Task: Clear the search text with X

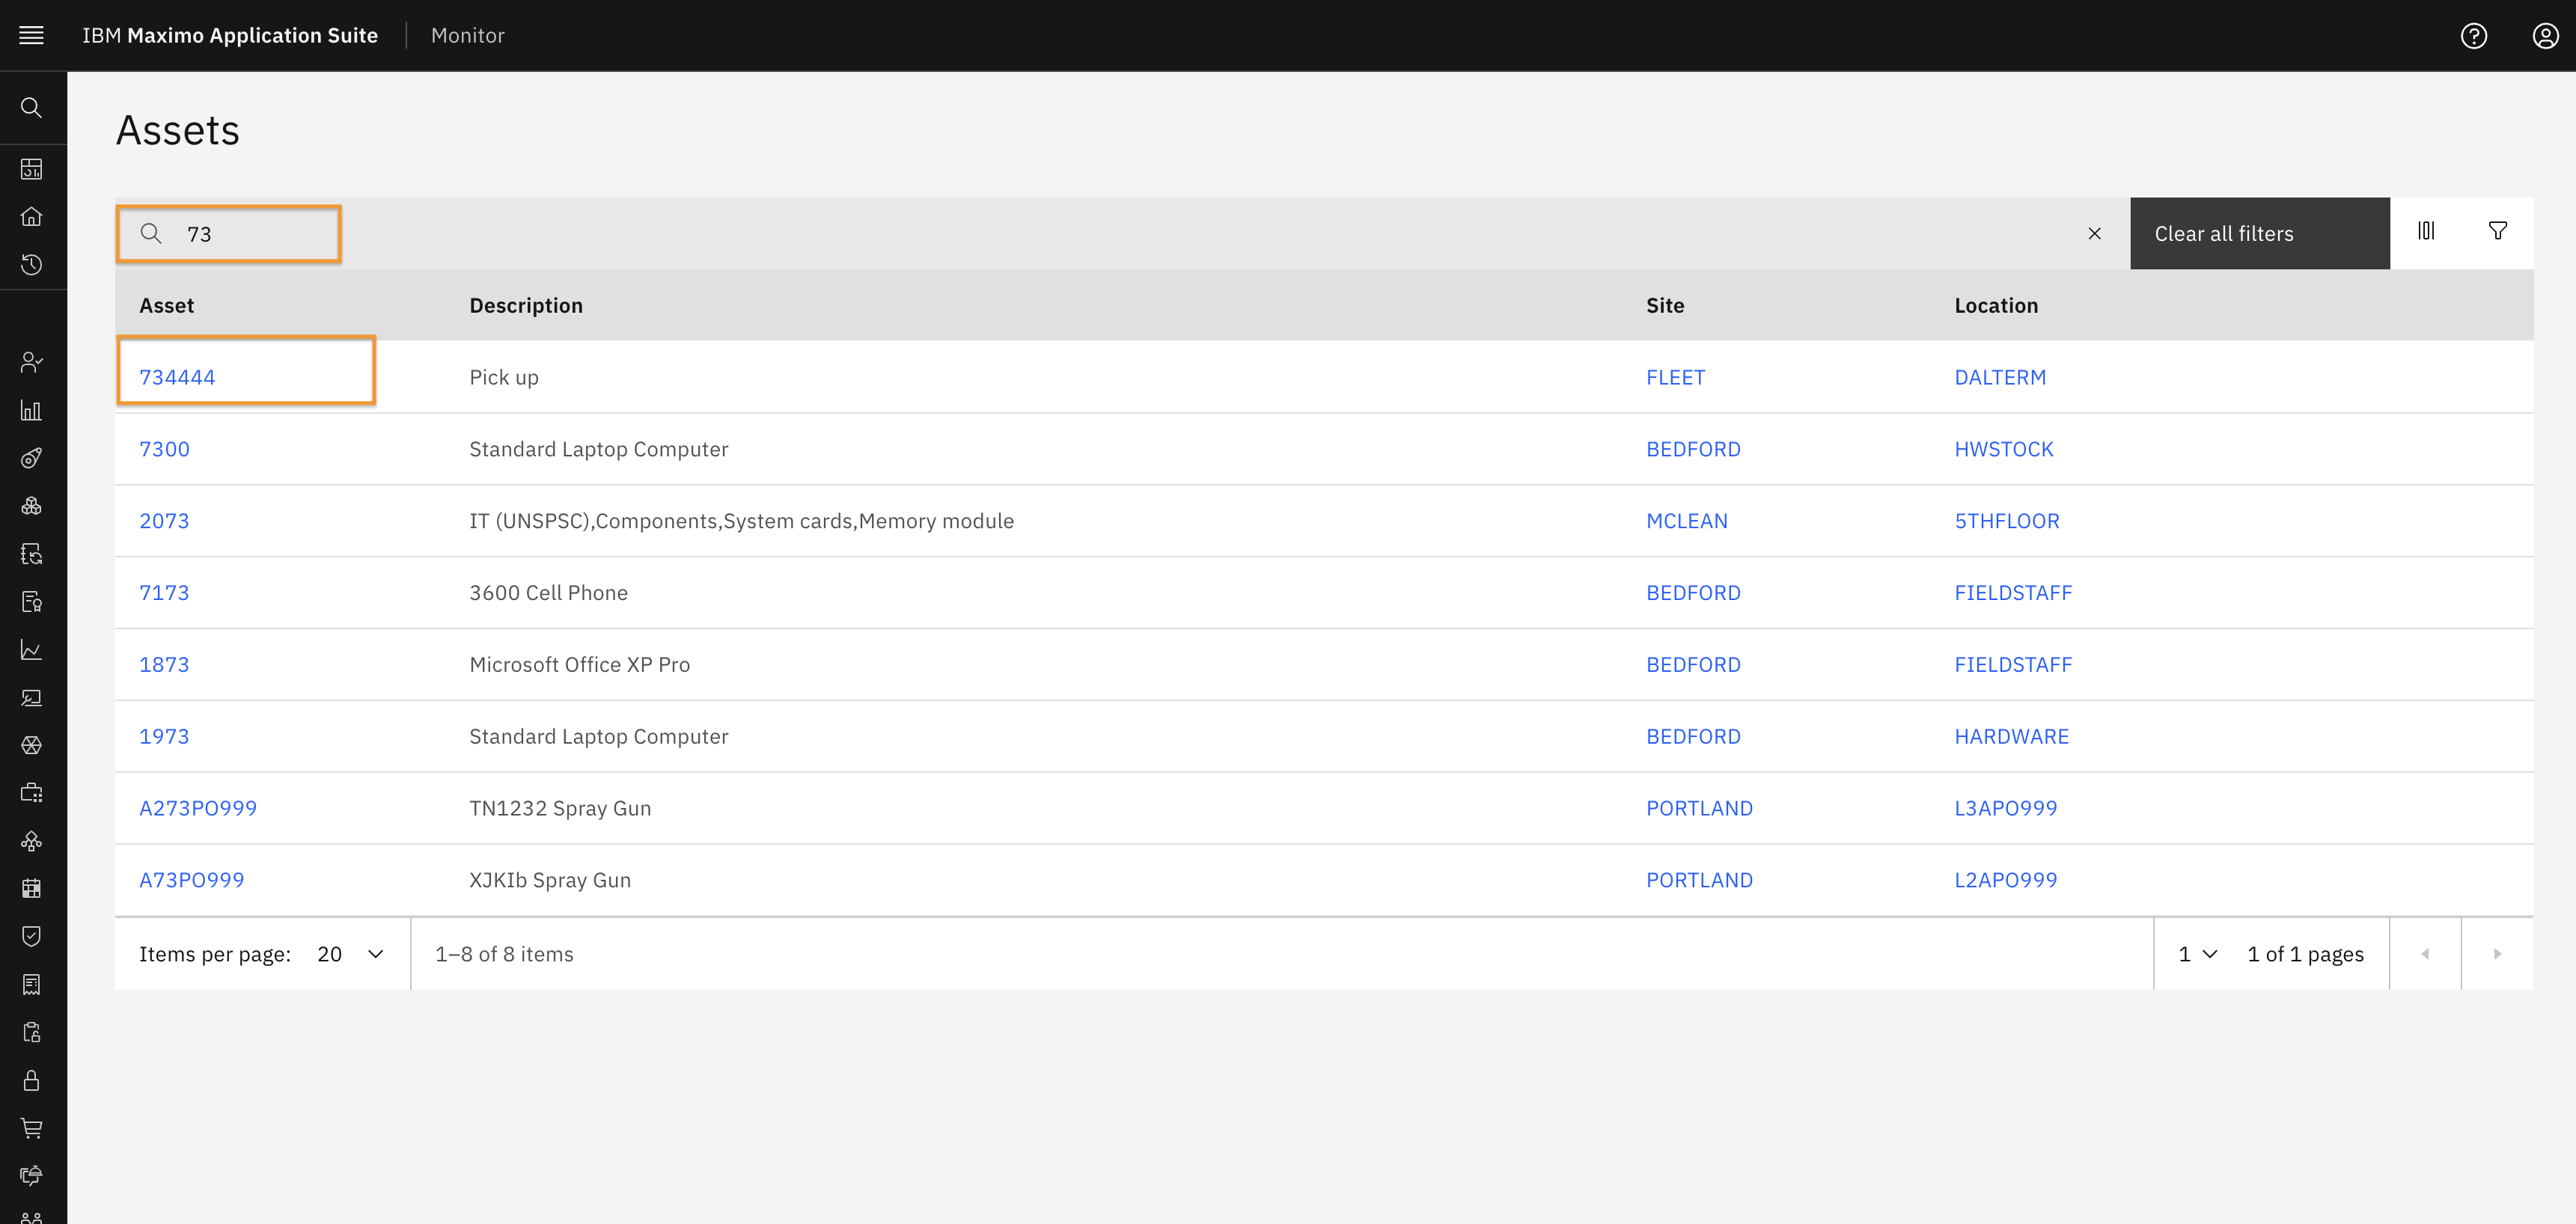Action: pos(2095,234)
